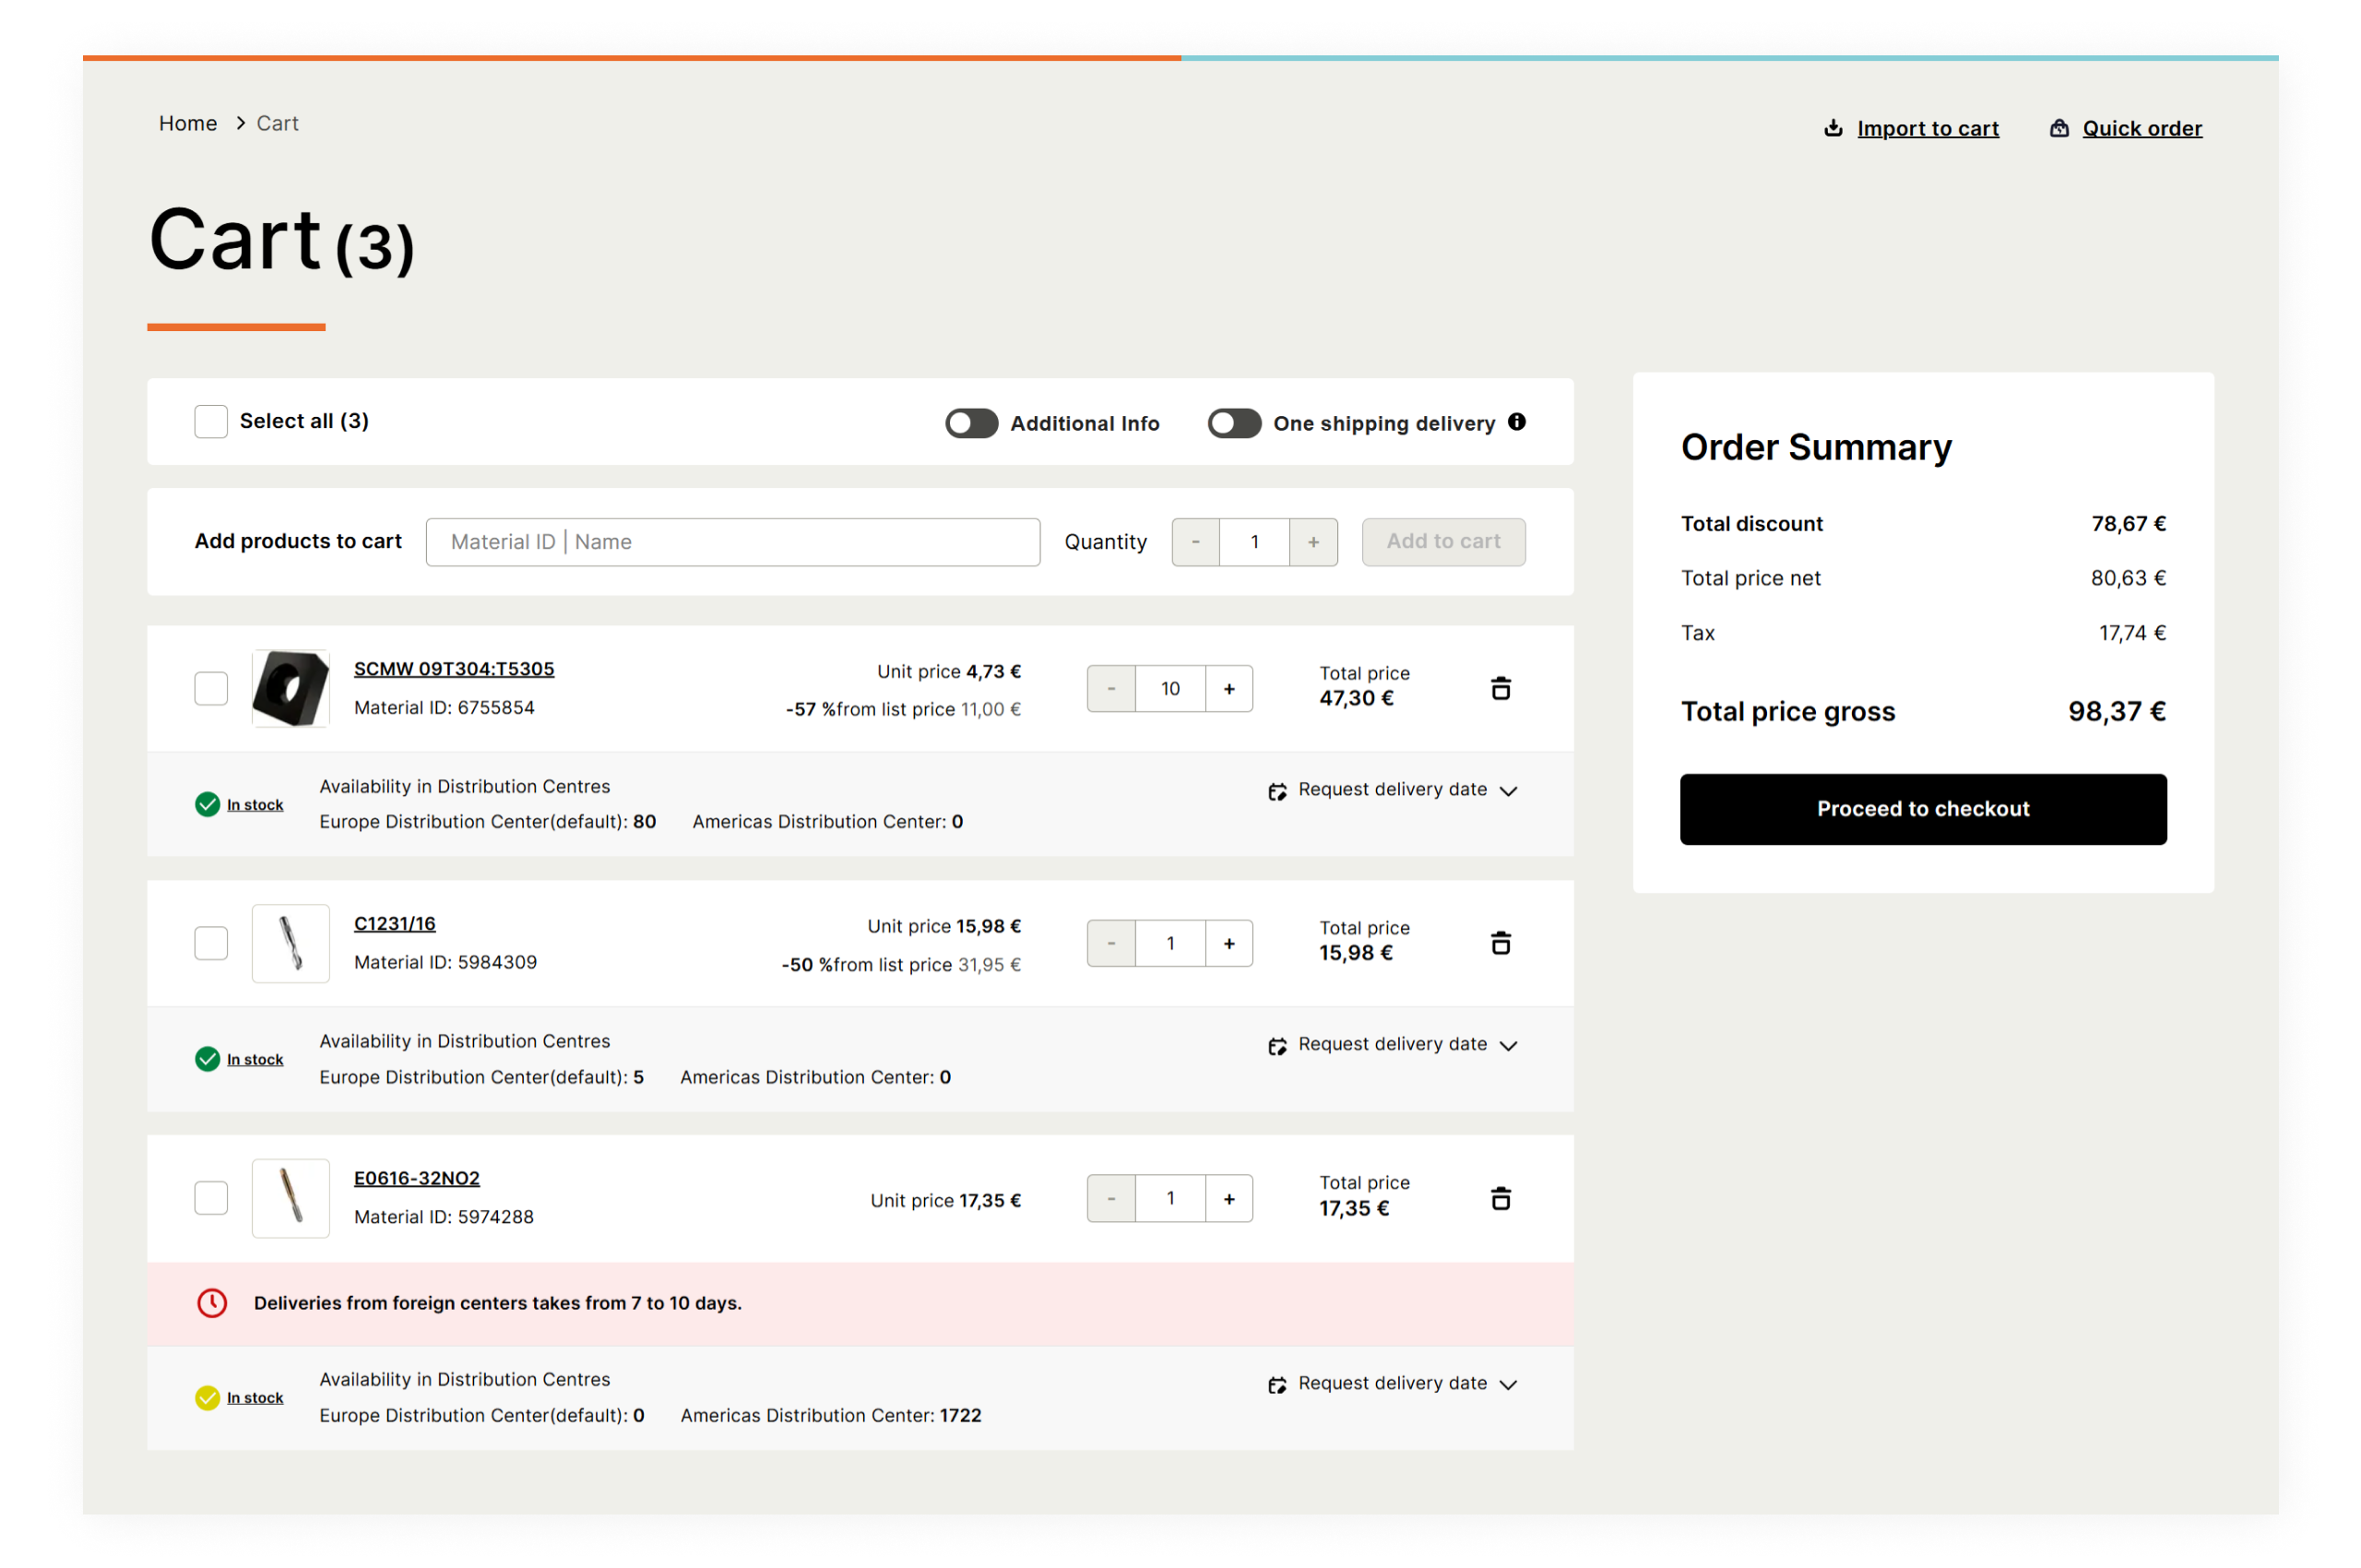Turn on One shipping delivery toggle
This screenshot has width=2361, height=1568.
point(1234,423)
